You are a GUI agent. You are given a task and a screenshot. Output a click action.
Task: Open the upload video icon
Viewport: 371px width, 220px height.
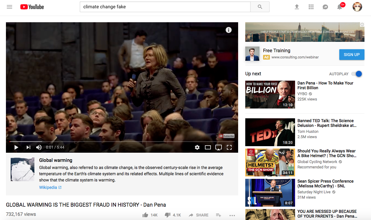click(x=297, y=7)
